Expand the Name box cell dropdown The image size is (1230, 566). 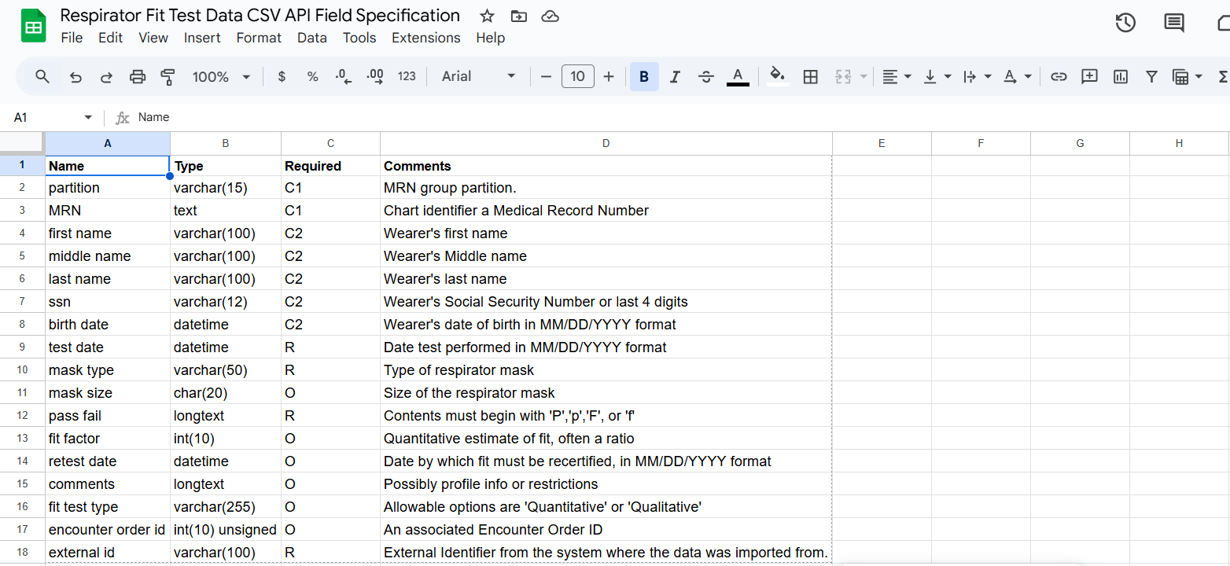[88, 117]
